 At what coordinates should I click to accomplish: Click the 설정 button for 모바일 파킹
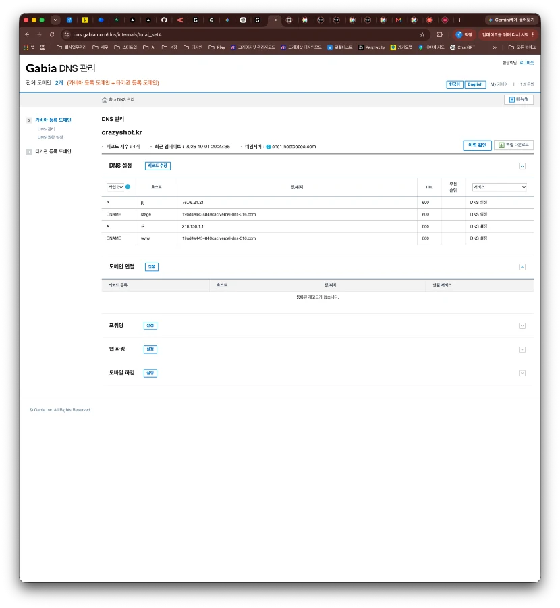tap(150, 373)
